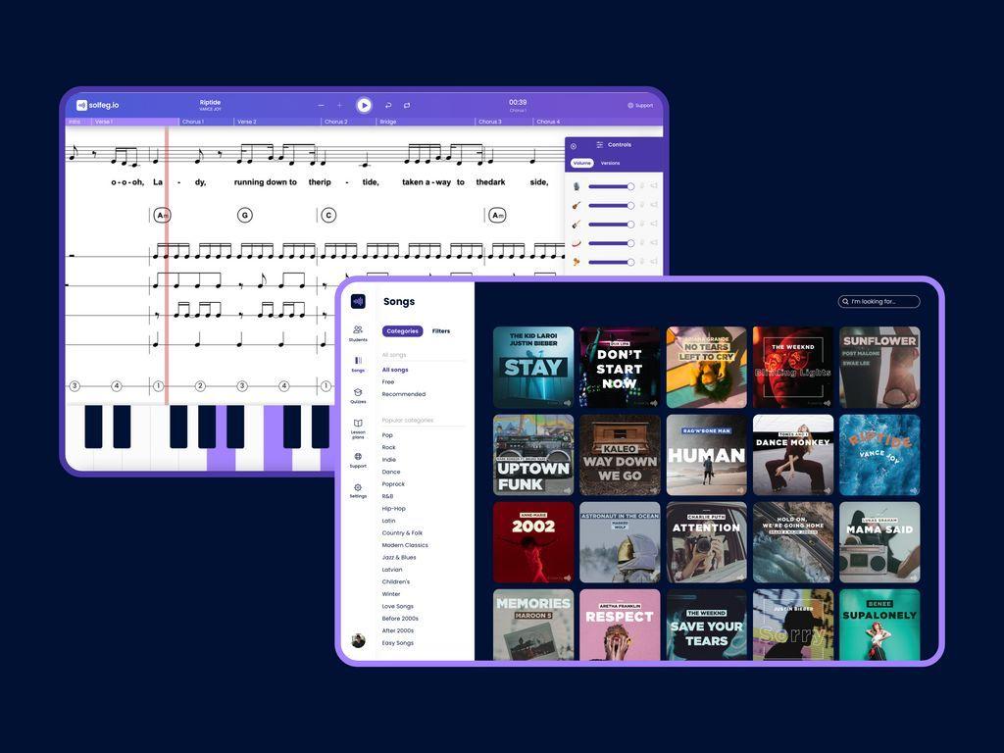Viewport: 1004px width, 753px height.
Task: Click the C chord symbol
Action: click(x=328, y=215)
